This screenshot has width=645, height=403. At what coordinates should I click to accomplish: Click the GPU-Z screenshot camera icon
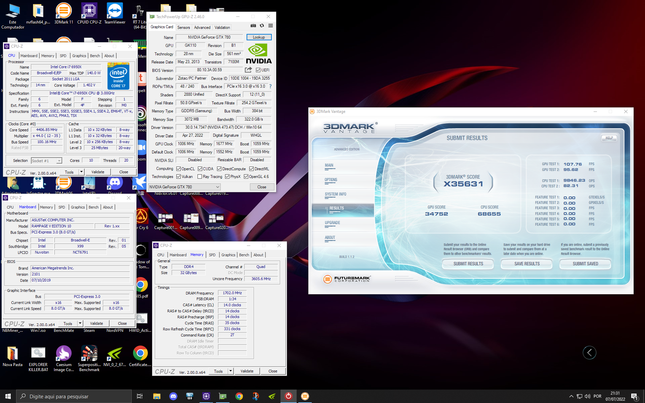point(253,26)
